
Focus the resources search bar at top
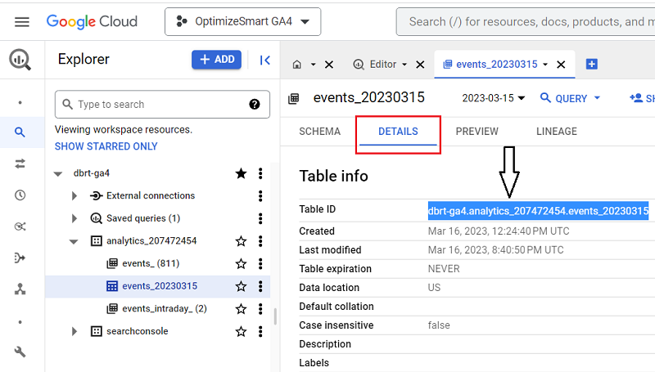(526, 22)
